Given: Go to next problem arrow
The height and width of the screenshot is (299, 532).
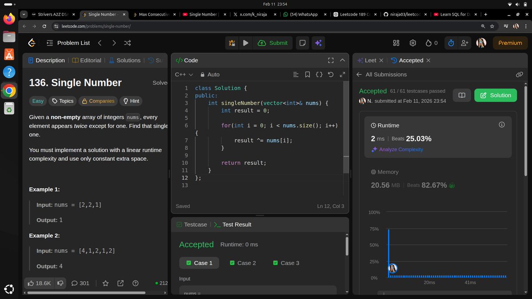Looking at the screenshot, I should (114, 43).
